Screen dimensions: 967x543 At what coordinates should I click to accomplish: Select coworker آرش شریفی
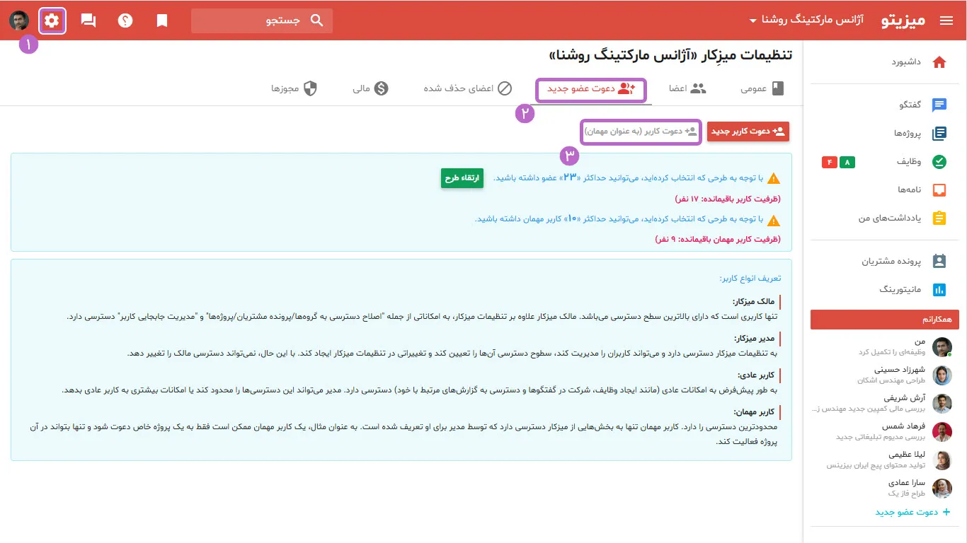pos(885,403)
